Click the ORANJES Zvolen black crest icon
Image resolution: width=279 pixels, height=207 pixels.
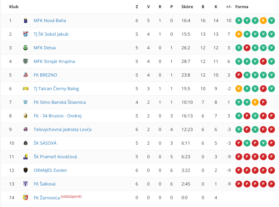(x=25, y=170)
